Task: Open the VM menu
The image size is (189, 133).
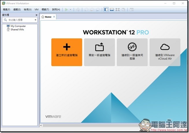Action: tap(36, 10)
